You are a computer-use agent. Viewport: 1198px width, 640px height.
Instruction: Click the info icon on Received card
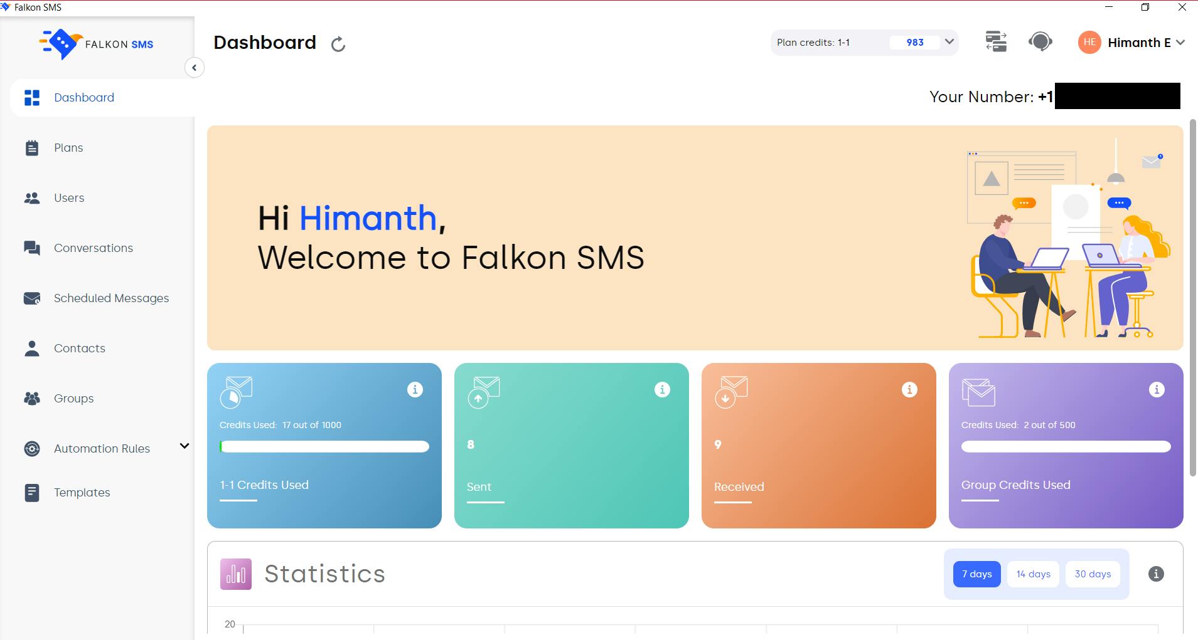(909, 389)
